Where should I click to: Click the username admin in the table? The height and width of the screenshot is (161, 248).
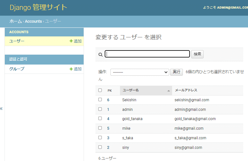click(x=127, y=110)
